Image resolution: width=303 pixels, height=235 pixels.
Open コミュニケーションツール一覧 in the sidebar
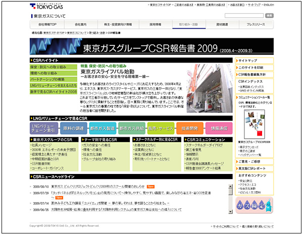255,97
